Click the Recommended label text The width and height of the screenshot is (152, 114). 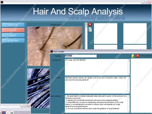pos(146,56)
